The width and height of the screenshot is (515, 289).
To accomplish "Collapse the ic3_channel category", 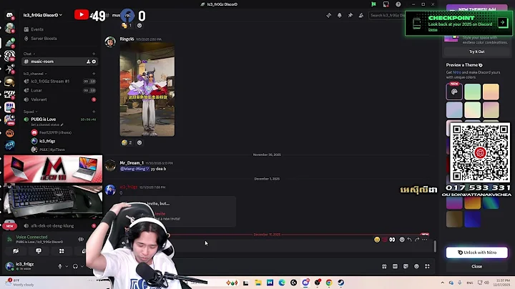I will pos(35,74).
